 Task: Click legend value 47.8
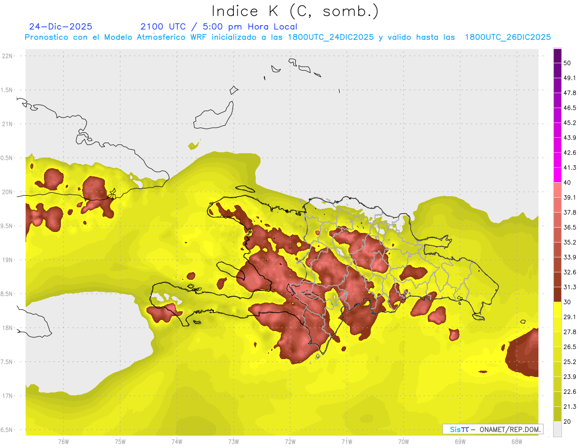[x=570, y=93]
